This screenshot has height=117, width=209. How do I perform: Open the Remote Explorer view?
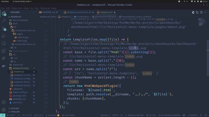pyautogui.click(x=4, y=43)
